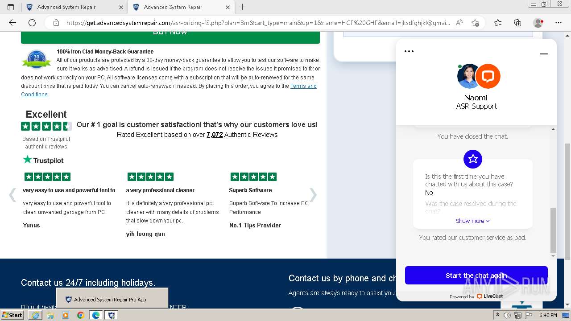The height and width of the screenshot is (321, 571).
Task: Click the 30-day guarantee badge
Action: click(37, 59)
